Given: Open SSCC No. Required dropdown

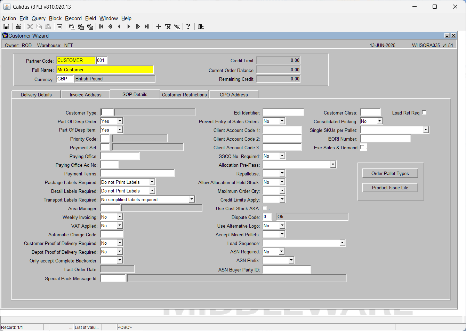Looking at the screenshot, I should click(x=282, y=156).
